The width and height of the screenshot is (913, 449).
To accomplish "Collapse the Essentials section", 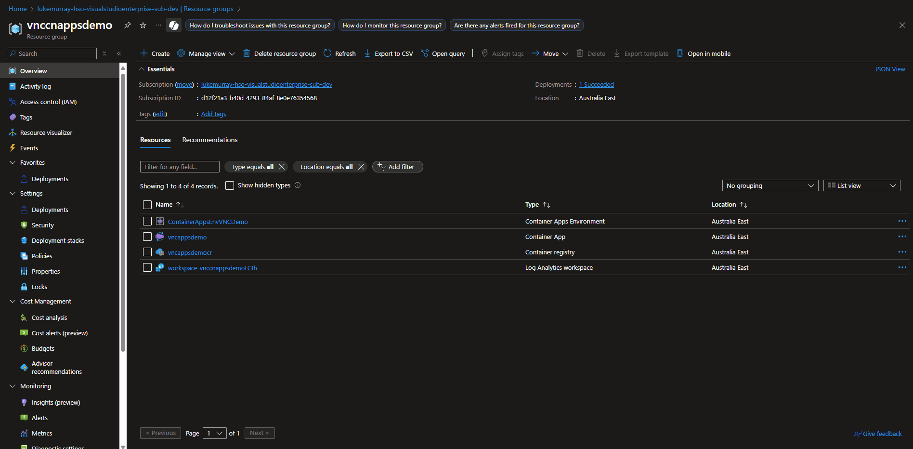I will [142, 69].
